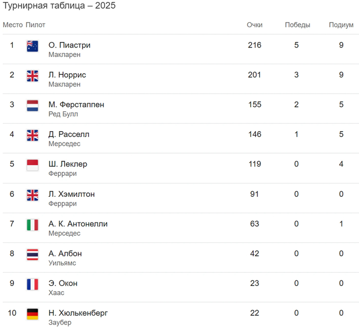This screenshot has height=327, width=359.
Task: Click the Italian flag next to Antonelli
Action: [32, 224]
